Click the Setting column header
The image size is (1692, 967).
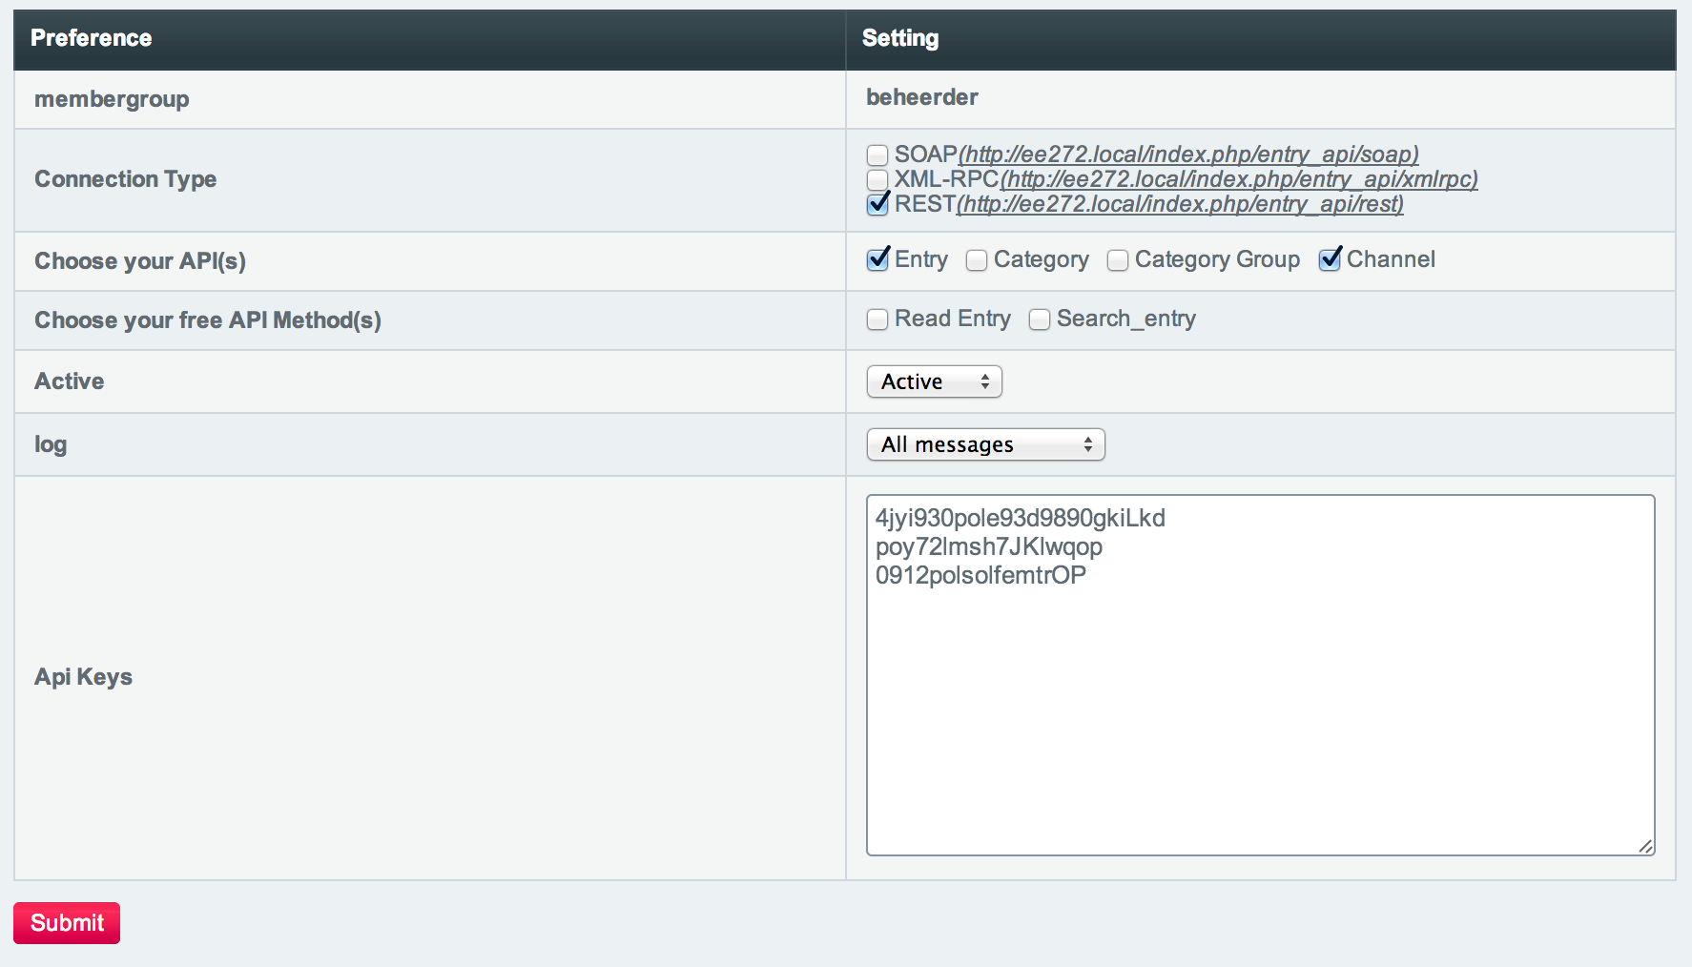(900, 38)
